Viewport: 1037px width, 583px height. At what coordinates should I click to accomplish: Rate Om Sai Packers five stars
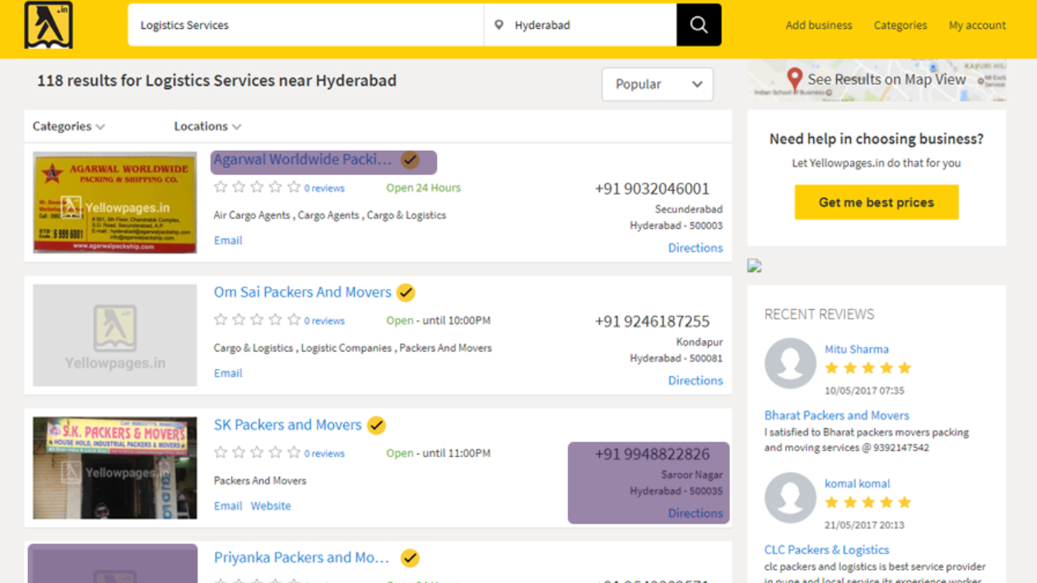(294, 320)
